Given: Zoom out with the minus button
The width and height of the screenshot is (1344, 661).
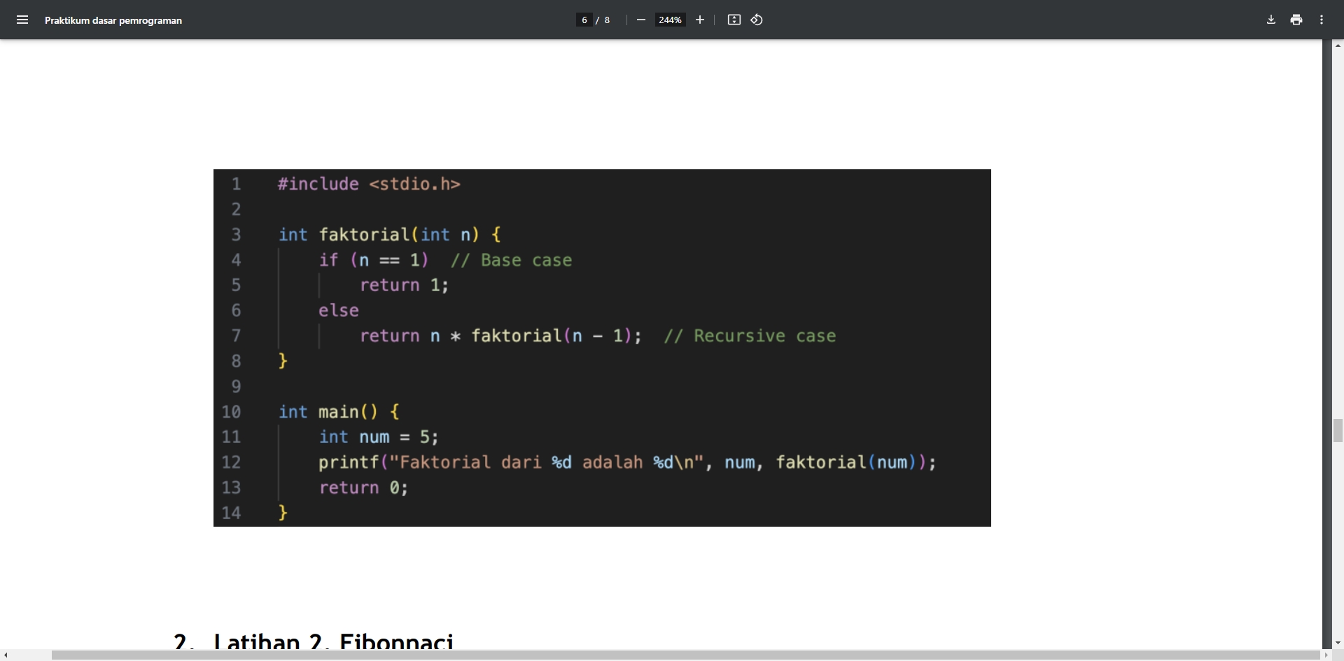Looking at the screenshot, I should [640, 20].
